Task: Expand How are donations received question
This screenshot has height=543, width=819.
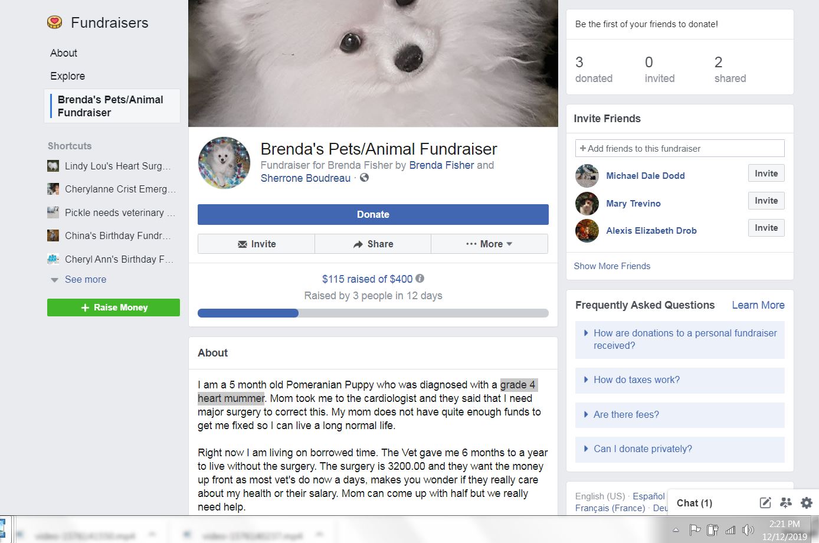Action: 680,339
